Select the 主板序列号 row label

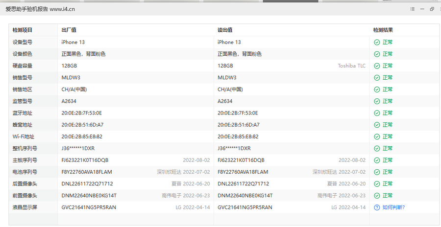pyautogui.click(x=25, y=160)
